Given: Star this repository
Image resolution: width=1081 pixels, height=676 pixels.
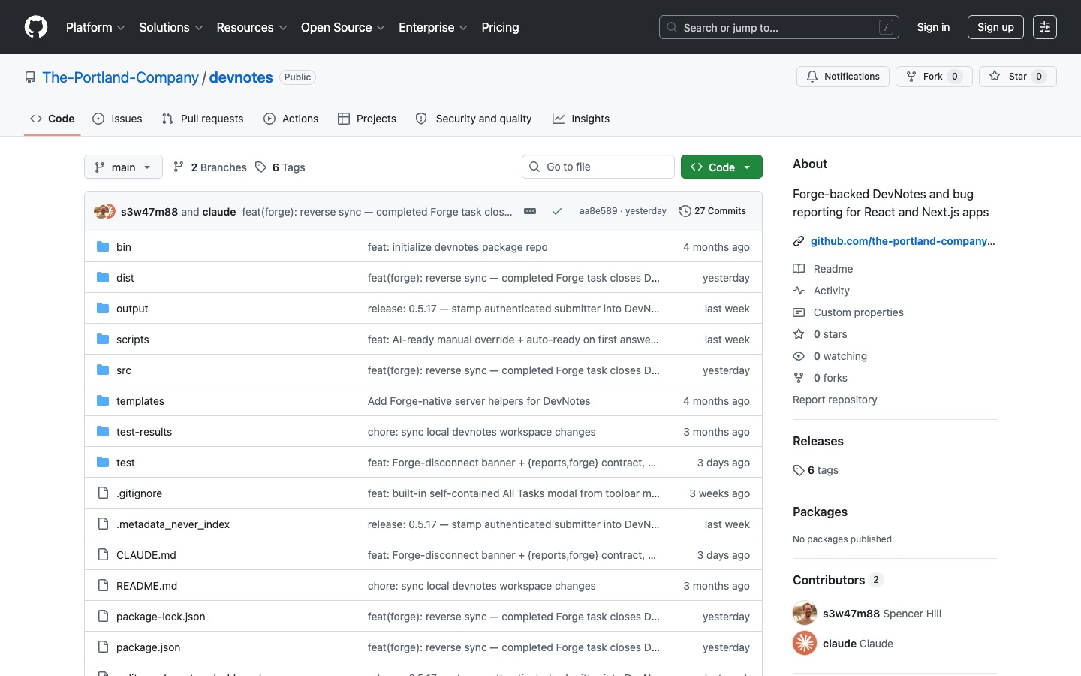Looking at the screenshot, I should click(x=1018, y=77).
